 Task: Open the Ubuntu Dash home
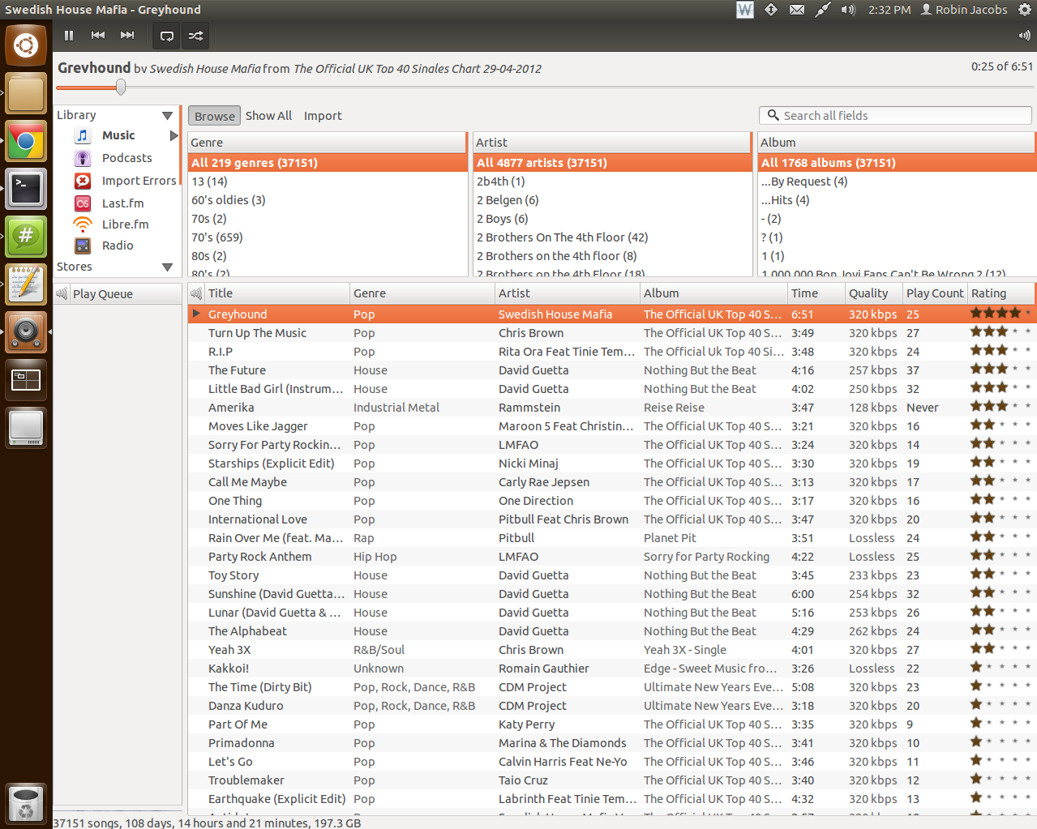[26, 45]
